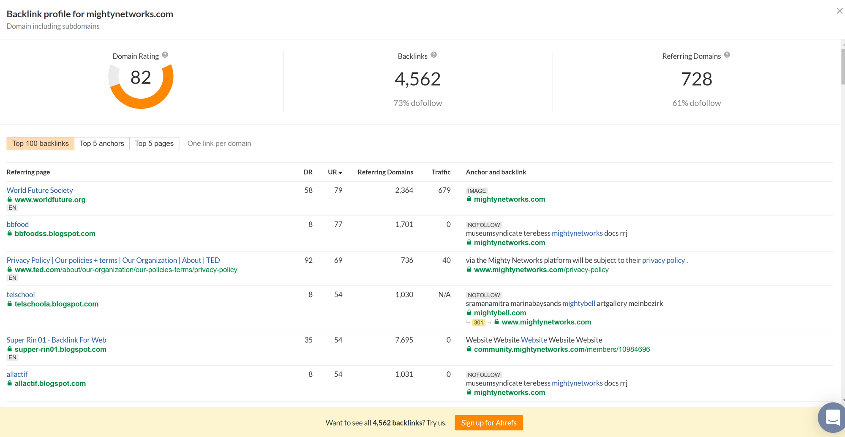Click the padlock icon beside mightybell.com backlink

(x=469, y=313)
